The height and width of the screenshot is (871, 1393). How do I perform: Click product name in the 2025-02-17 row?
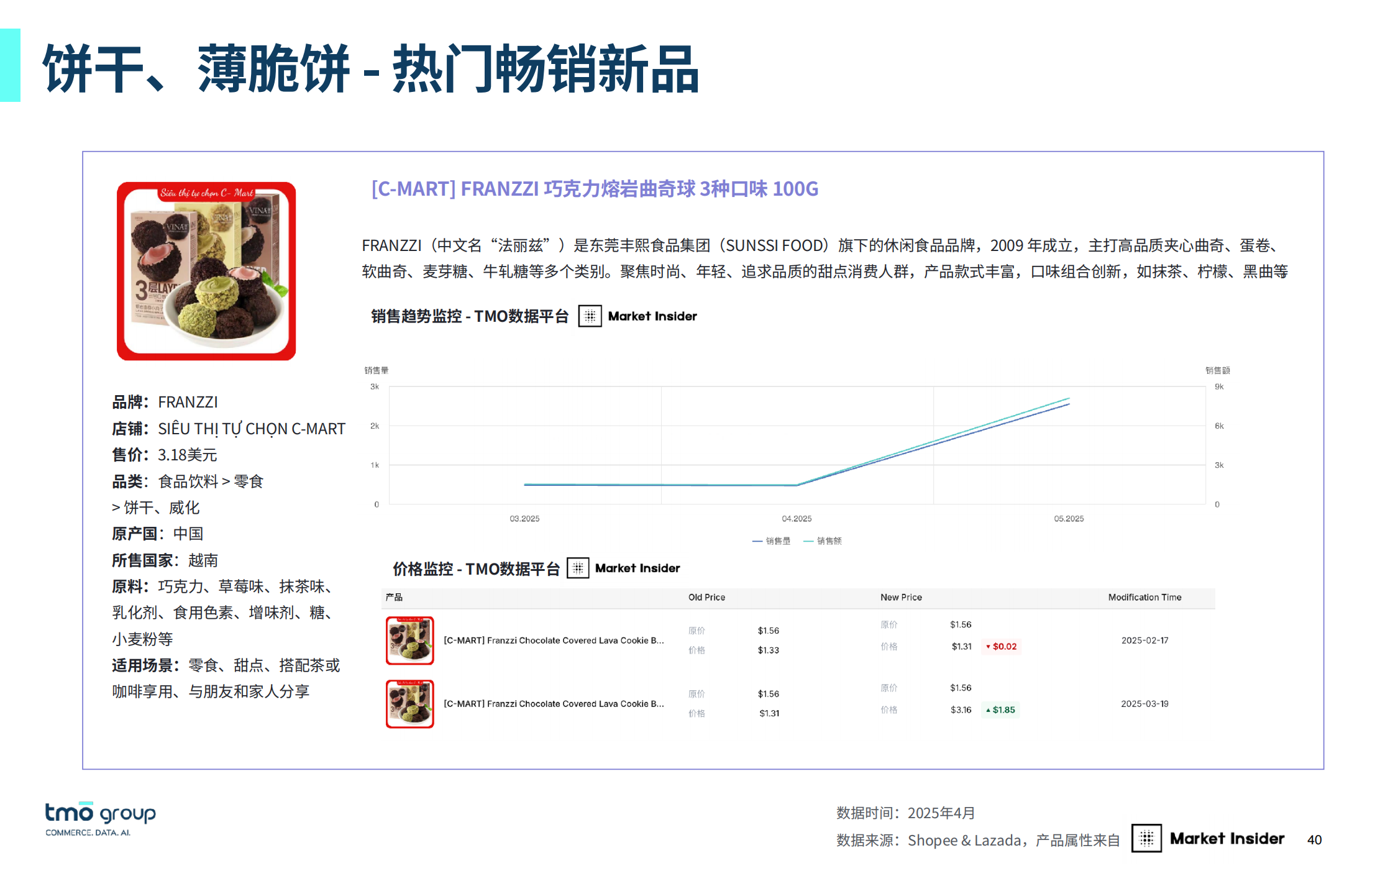(x=554, y=641)
